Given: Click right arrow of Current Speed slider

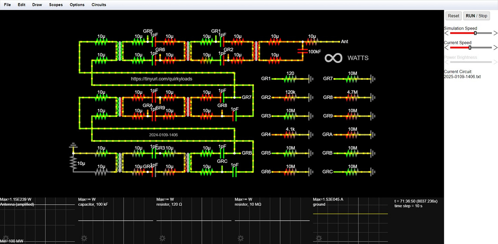Looking at the screenshot, I should point(495,48).
